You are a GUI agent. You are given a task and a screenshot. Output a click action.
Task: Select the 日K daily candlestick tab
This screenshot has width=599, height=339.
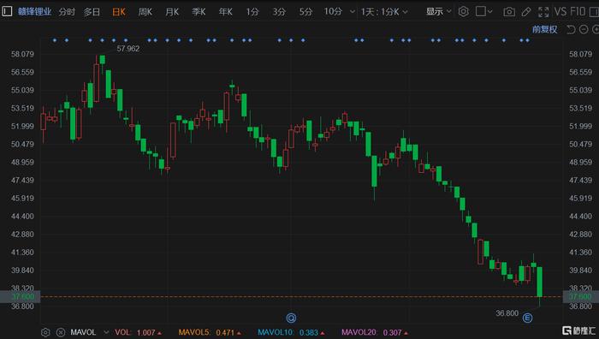click(119, 12)
